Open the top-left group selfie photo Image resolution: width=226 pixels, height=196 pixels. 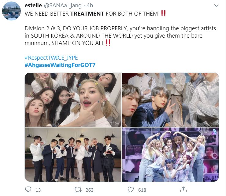73,100
